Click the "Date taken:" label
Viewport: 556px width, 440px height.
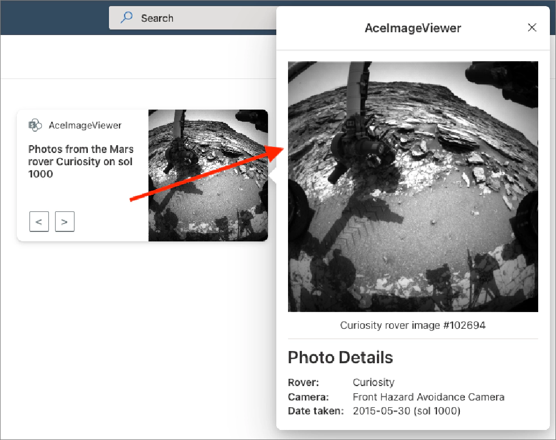click(316, 411)
